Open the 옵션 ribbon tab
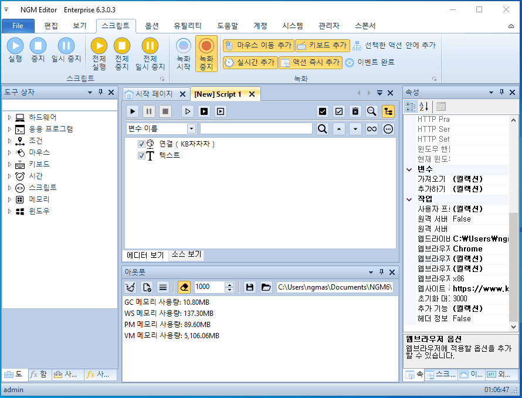This screenshot has height=398, width=522. coord(152,26)
